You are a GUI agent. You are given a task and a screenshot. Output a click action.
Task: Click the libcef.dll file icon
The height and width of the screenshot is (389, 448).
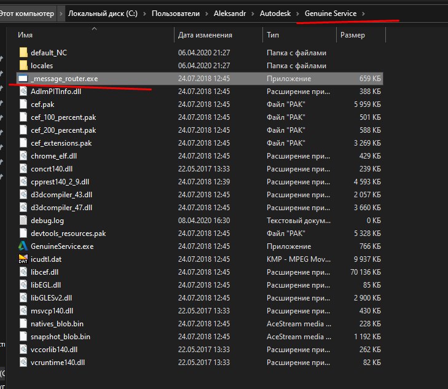click(23, 272)
